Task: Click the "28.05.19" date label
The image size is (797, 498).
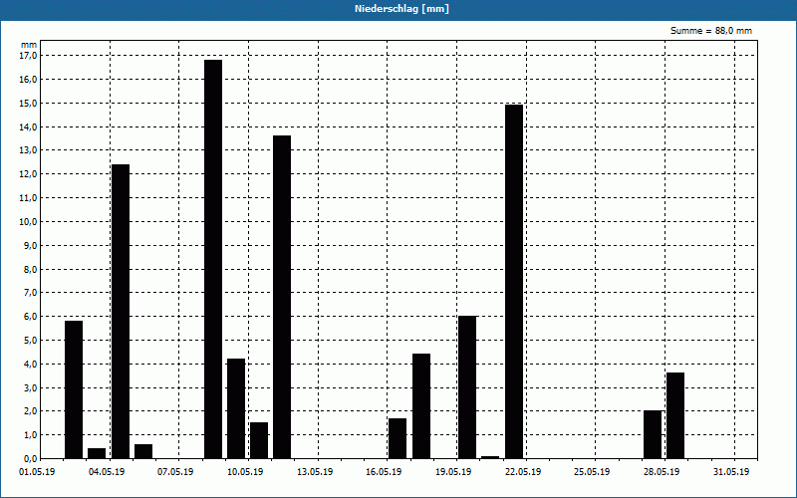Action: pos(662,472)
